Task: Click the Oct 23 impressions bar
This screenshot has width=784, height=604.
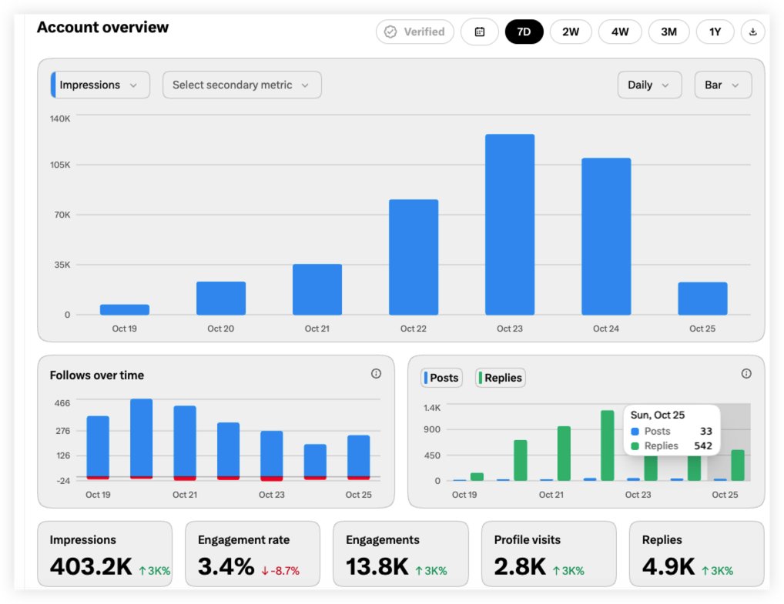Action: coord(510,225)
